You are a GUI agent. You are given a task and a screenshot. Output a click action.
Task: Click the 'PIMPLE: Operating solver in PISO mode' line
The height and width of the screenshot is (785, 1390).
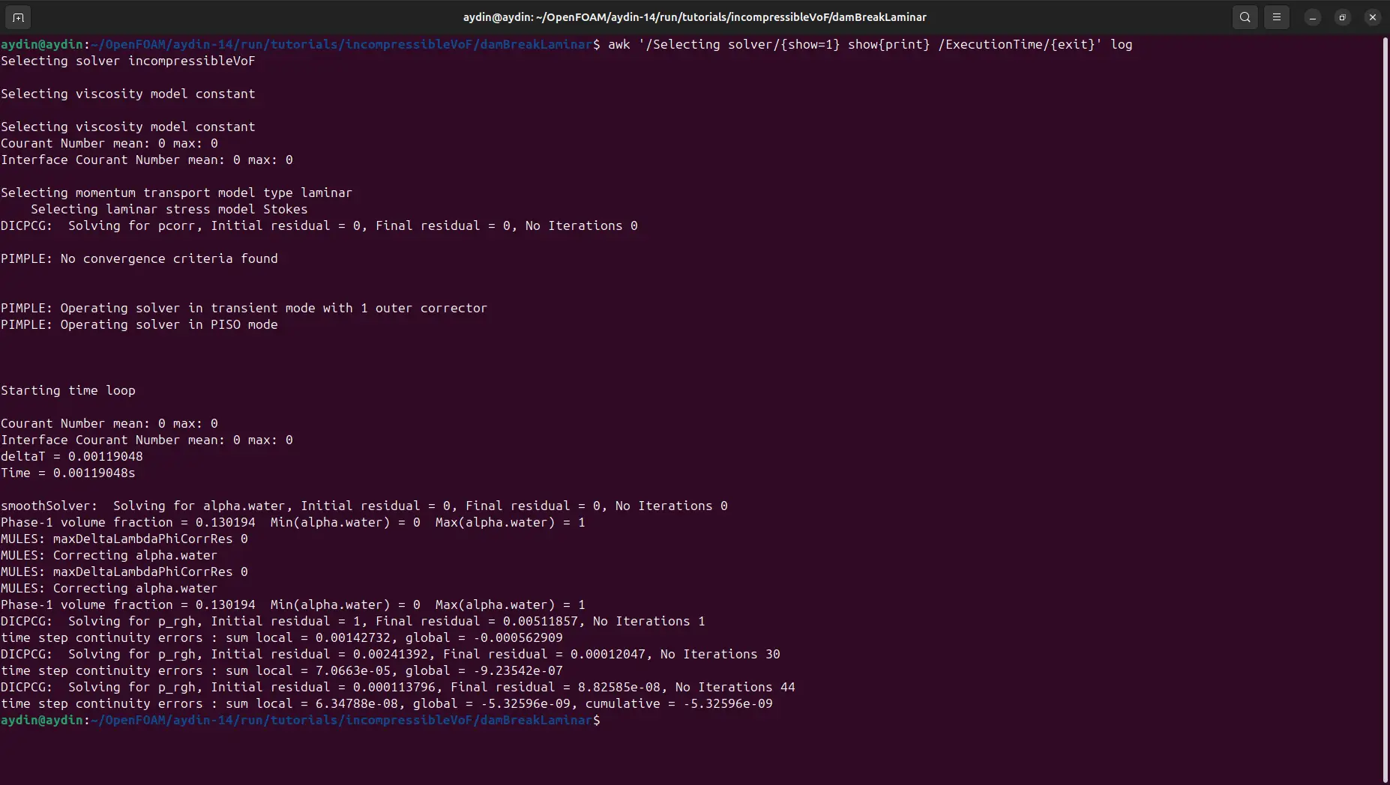coord(139,324)
